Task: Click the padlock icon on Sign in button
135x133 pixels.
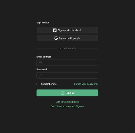Action: pyautogui.click(x=63, y=93)
